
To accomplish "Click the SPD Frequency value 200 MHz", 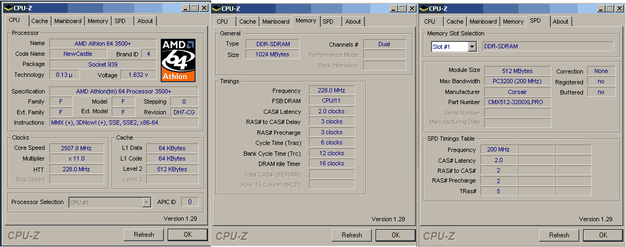I will click(498, 150).
